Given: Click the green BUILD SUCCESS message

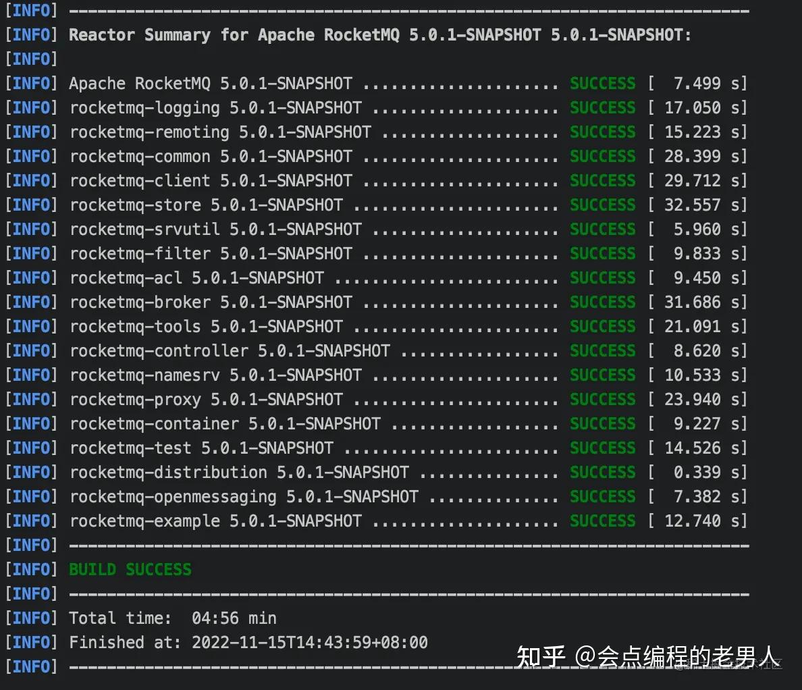Looking at the screenshot, I should click(130, 569).
